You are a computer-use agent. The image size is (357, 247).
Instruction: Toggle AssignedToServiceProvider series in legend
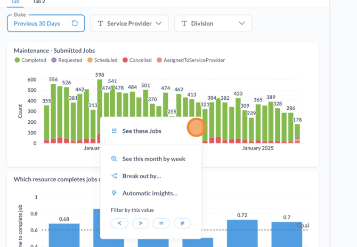pyautogui.click(x=191, y=60)
